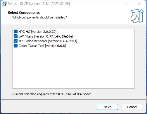Screen dimensions: 147x114
Task: Click the setup installer icon in title bar
Action: point(4,4)
